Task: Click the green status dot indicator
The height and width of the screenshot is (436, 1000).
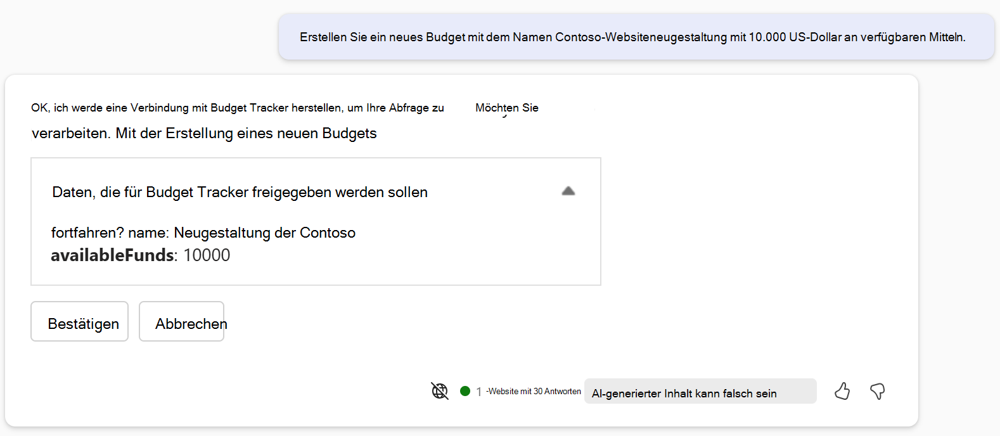Action: click(x=465, y=391)
